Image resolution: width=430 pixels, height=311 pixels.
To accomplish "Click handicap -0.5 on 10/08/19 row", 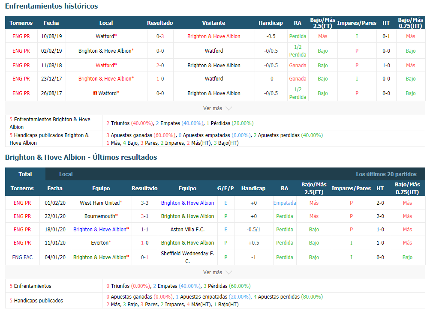I will pyautogui.click(x=271, y=36).
